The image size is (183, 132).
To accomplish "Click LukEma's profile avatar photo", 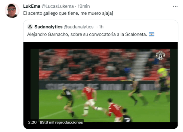I will click(x=12, y=11).
